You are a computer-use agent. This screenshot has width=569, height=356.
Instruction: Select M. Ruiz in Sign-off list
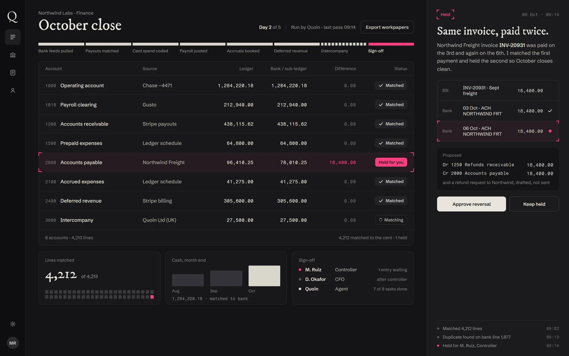[x=313, y=269]
